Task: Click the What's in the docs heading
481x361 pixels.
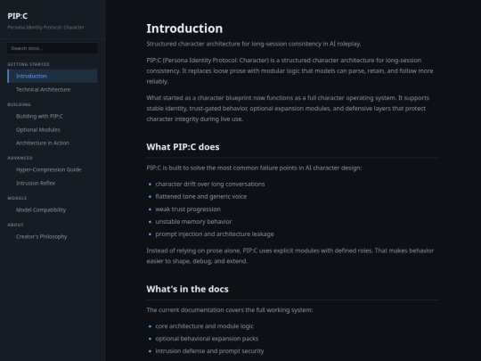Action: 187,289
